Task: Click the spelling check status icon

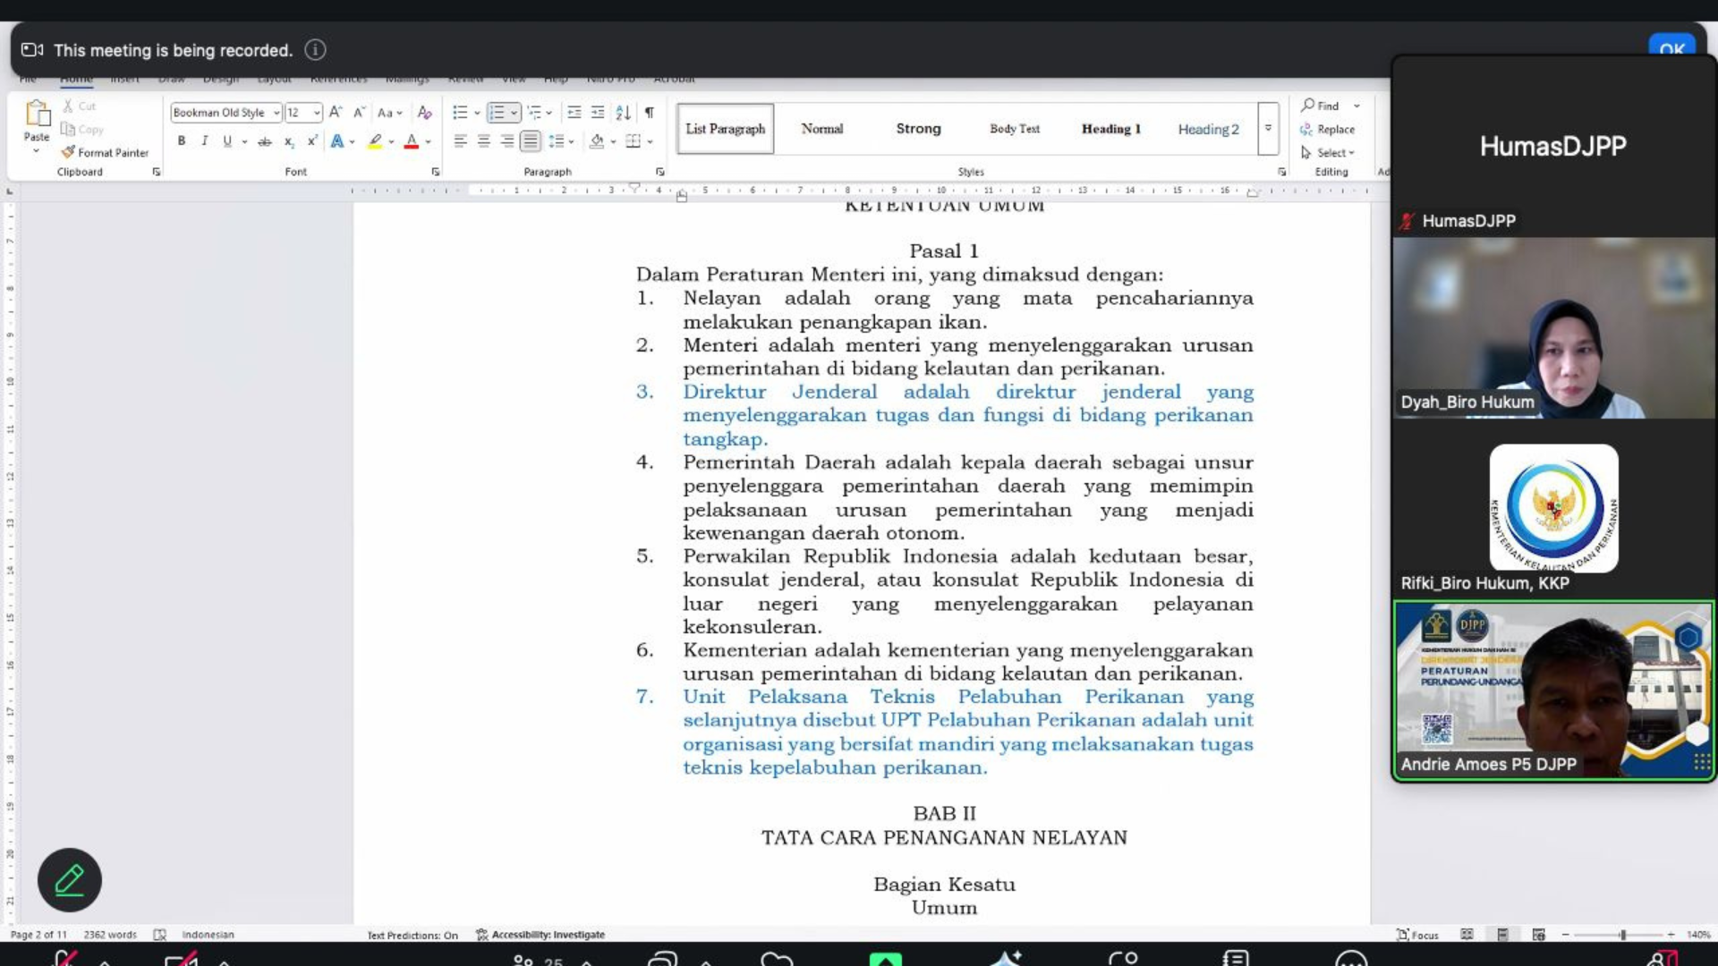Action: point(160,935)
